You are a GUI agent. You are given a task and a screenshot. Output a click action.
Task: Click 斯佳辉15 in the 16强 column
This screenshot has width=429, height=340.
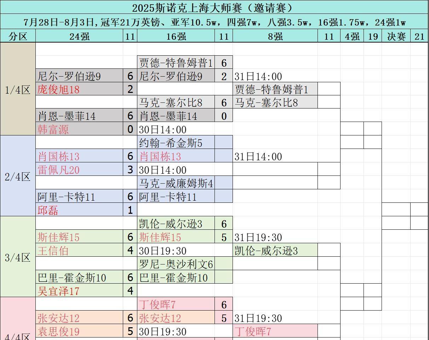click(176, 237)
